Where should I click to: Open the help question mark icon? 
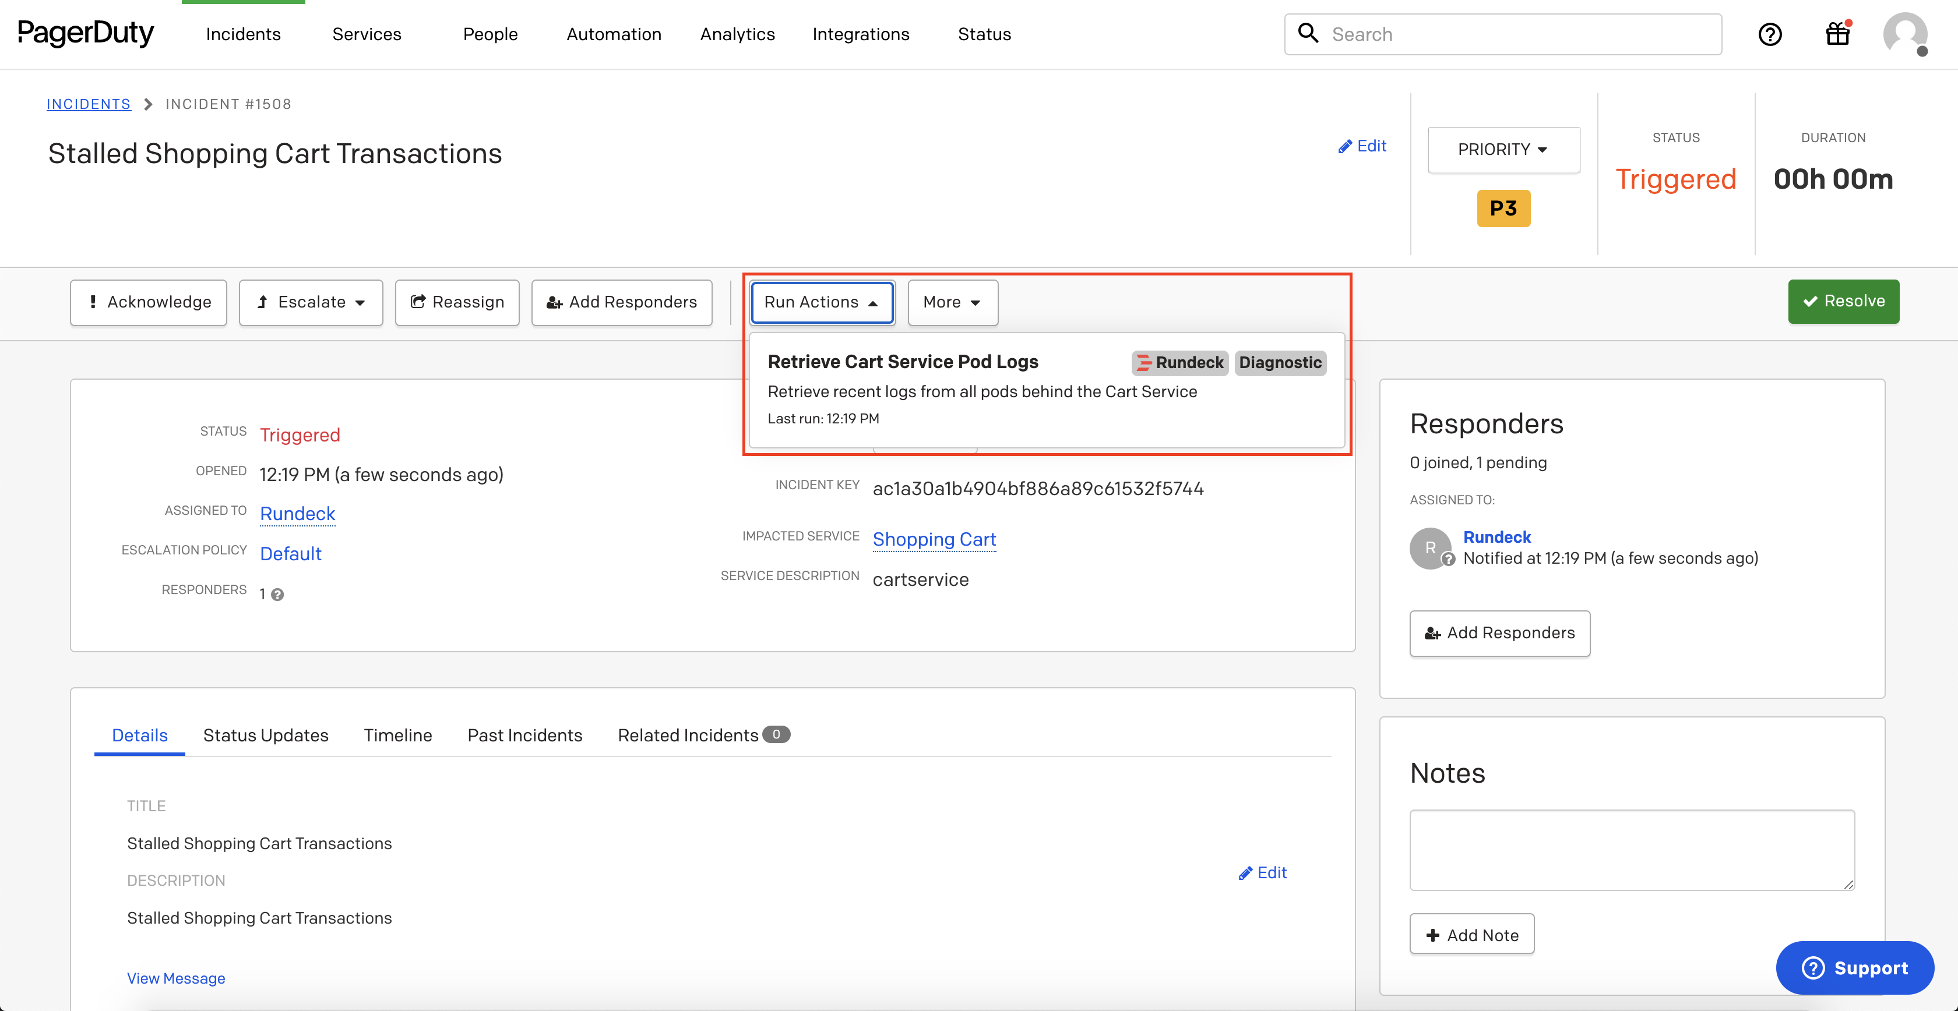[x=1770, y=34]
